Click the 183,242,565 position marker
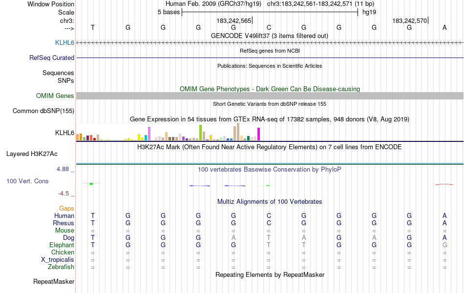This screenshot has height=293, width=464. coord(234,20)
